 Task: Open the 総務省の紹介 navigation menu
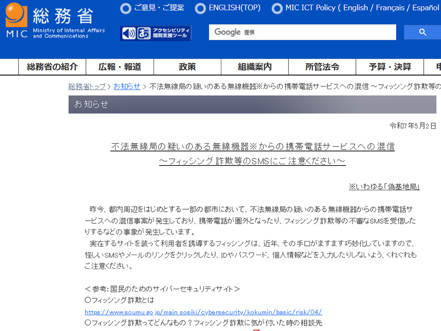point(52,67)
